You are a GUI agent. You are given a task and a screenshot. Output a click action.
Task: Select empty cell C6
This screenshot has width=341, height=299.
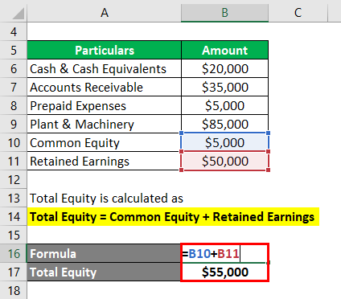(298, 68)
